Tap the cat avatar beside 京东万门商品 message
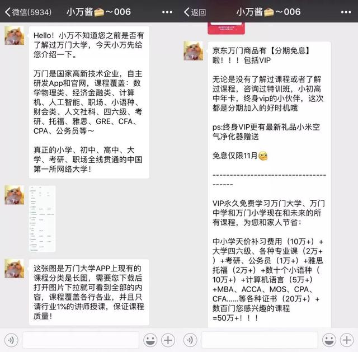Screen dimensions: 358x352 coord(194,51)
